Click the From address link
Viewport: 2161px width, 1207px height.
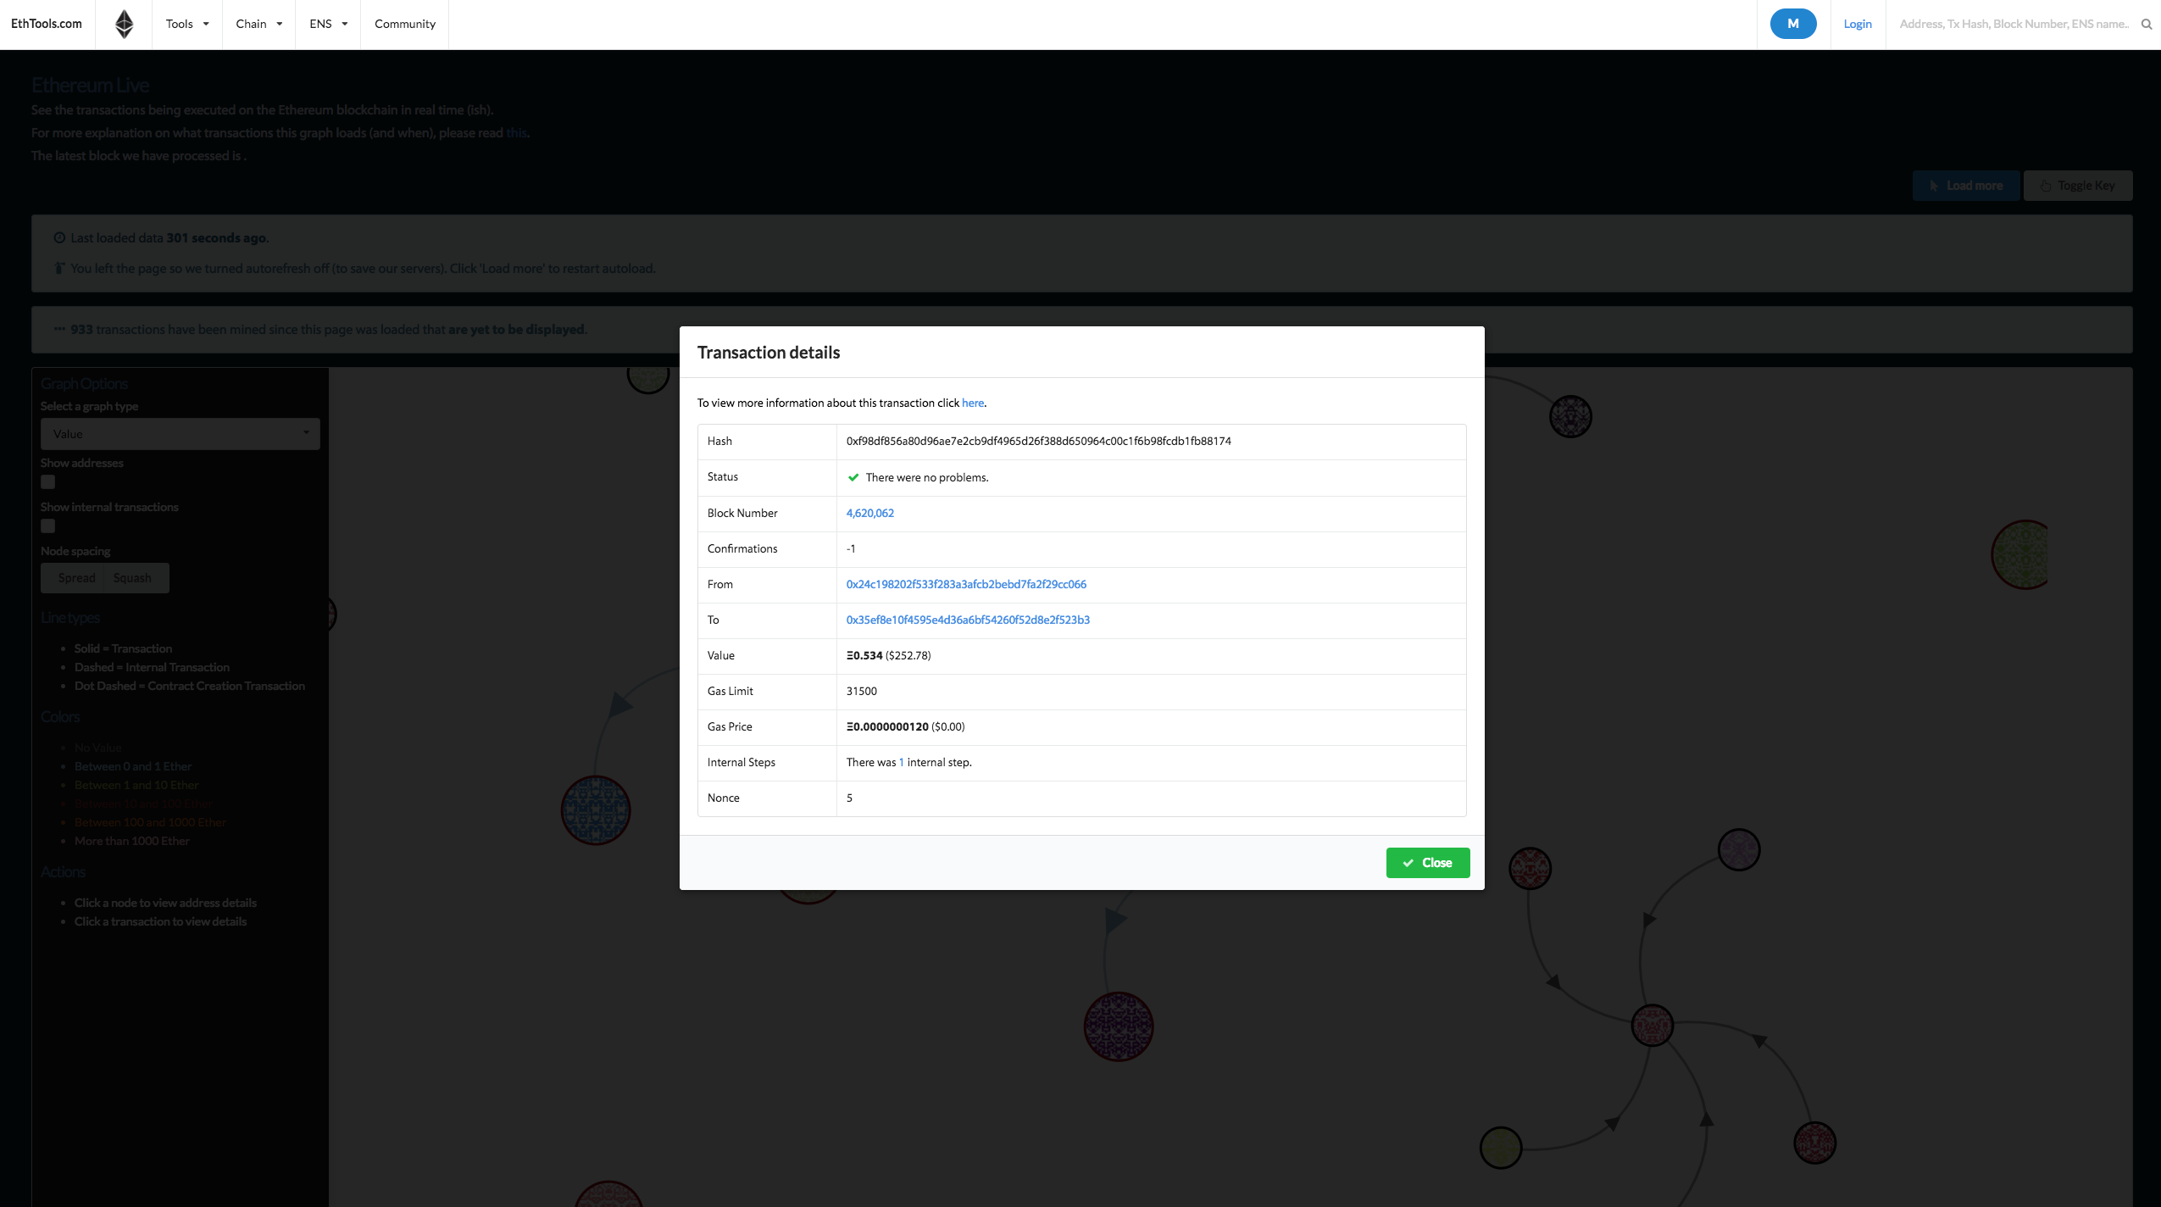(x=966, y=583)
